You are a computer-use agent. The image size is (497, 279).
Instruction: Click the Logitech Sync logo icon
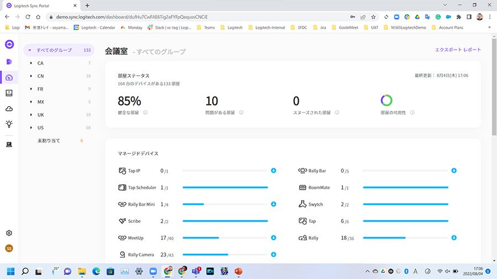[x=9, y=44]
